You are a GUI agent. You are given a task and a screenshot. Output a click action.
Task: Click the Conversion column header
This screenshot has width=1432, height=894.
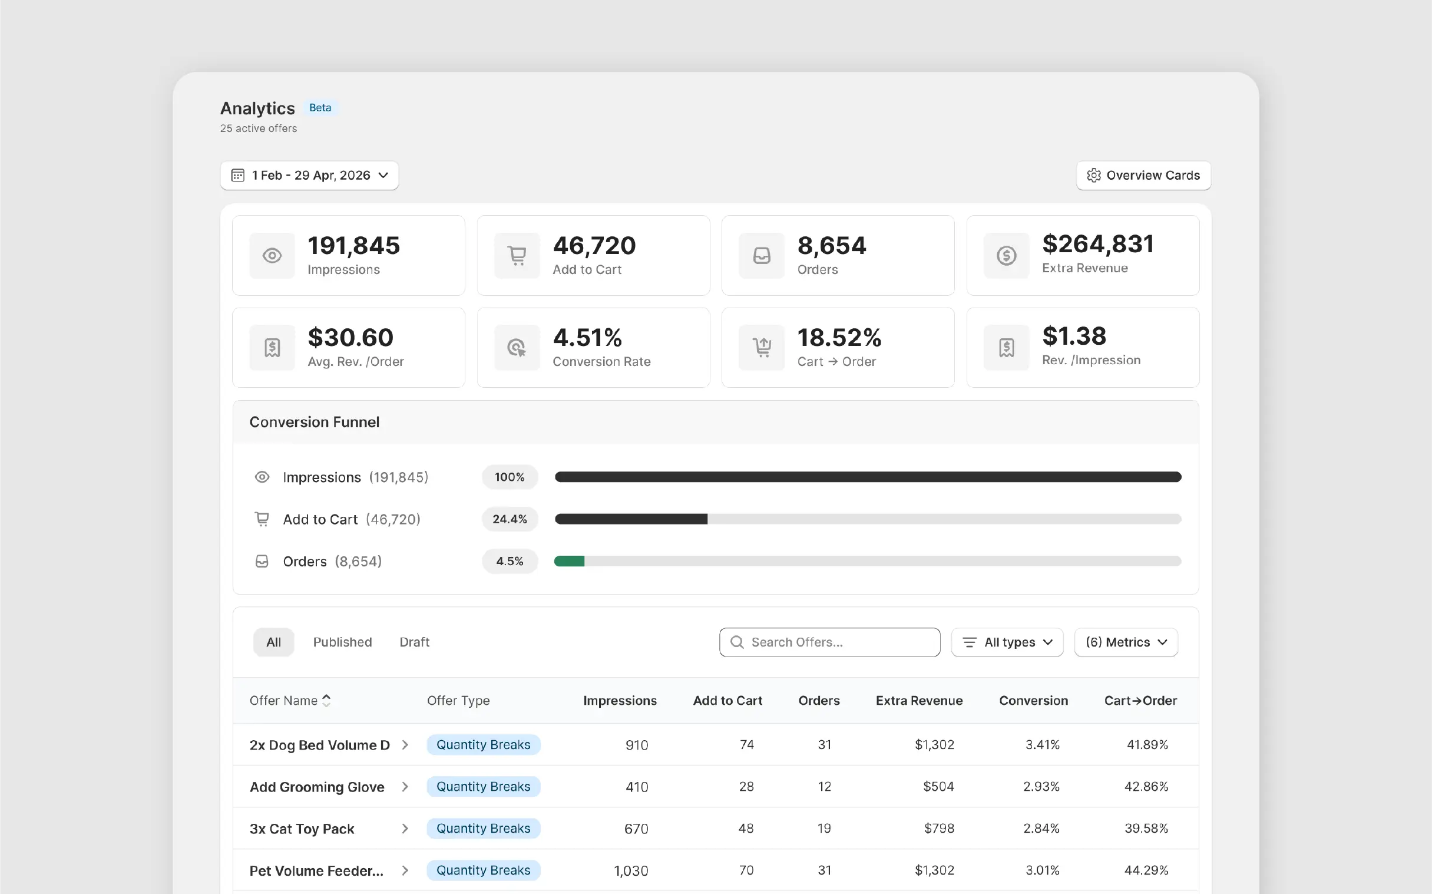pyautogui.click(x=1034, y=701)
